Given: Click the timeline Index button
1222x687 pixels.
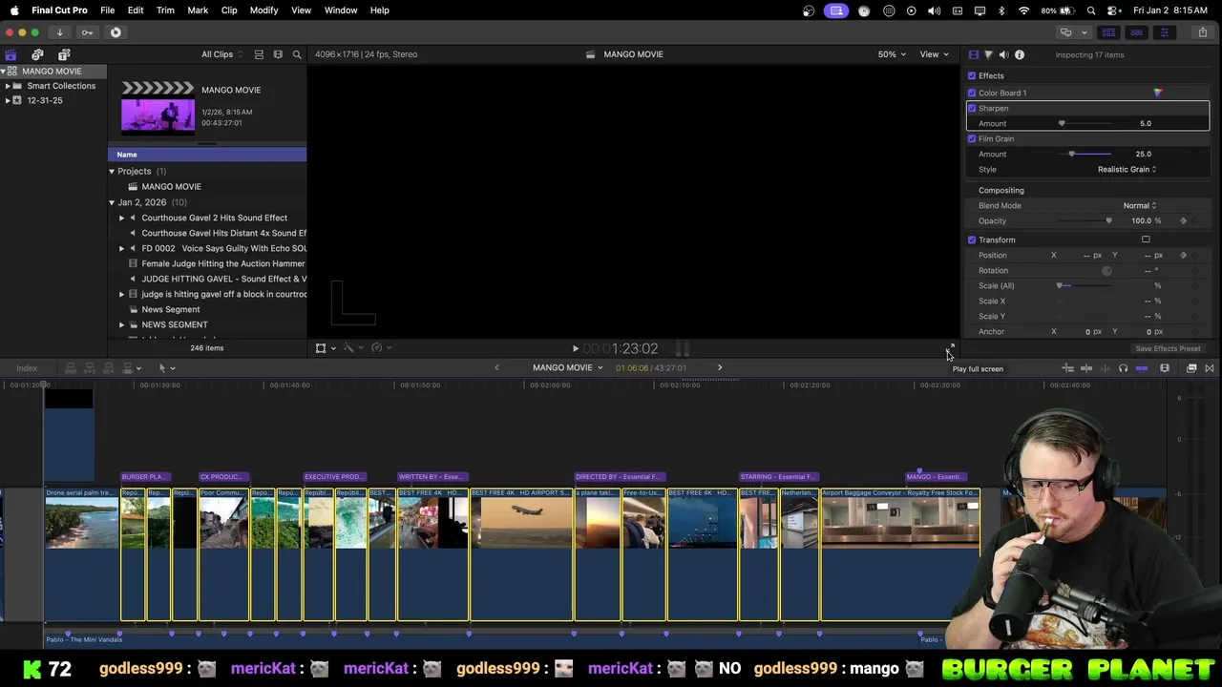Looking at the screenshot, I should tap(27, 368).
